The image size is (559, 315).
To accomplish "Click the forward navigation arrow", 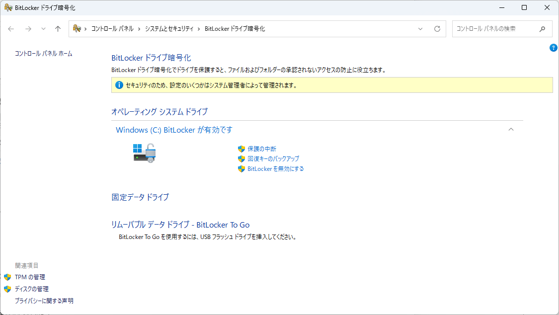I will (x=28, y=29).
